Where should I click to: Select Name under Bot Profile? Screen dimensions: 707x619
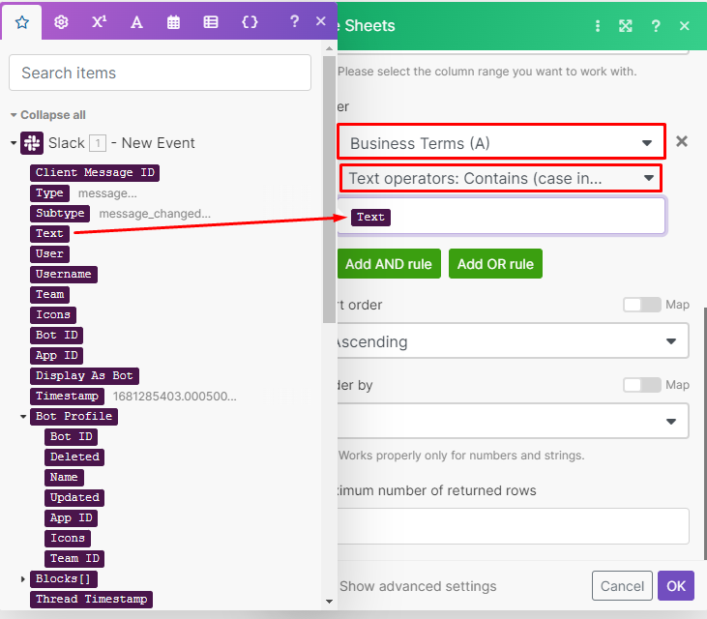[64, 477]
